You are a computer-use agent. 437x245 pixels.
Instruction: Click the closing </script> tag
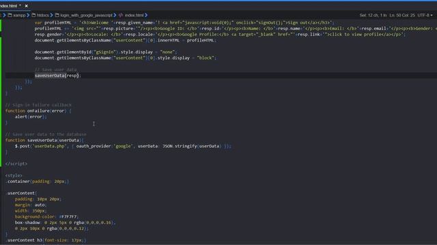click(16, 163)
